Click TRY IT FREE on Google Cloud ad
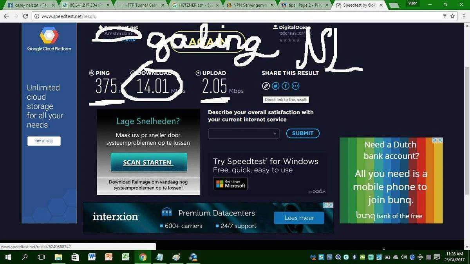This screenshot has width=470, height=264. tap(44, 141)
